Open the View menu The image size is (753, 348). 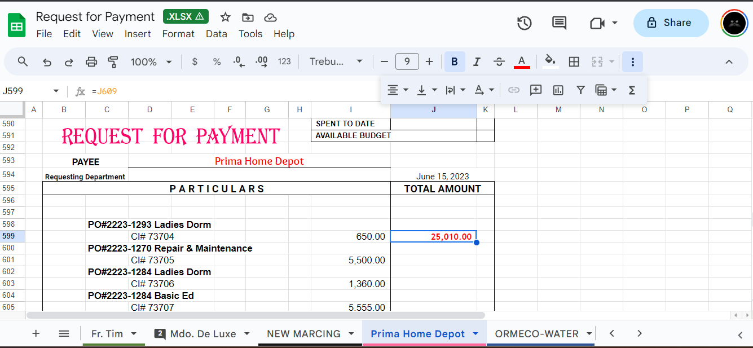(103, 34)
